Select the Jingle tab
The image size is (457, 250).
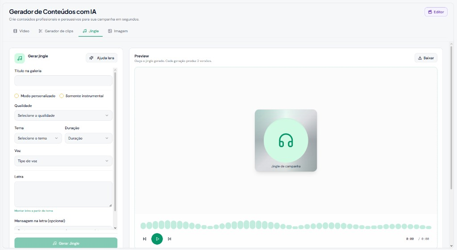[x=91, y=31]
